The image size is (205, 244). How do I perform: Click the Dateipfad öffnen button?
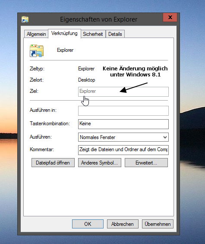coord(53,163)
